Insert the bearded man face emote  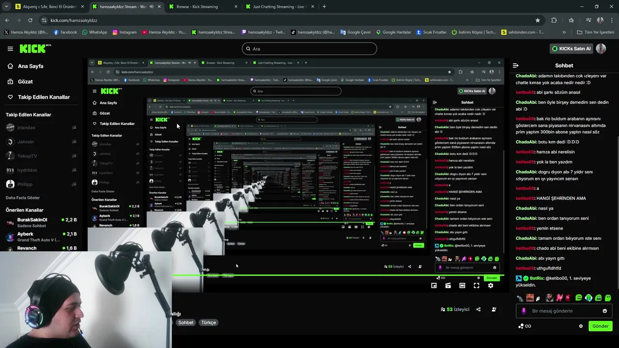pos(549,298)
